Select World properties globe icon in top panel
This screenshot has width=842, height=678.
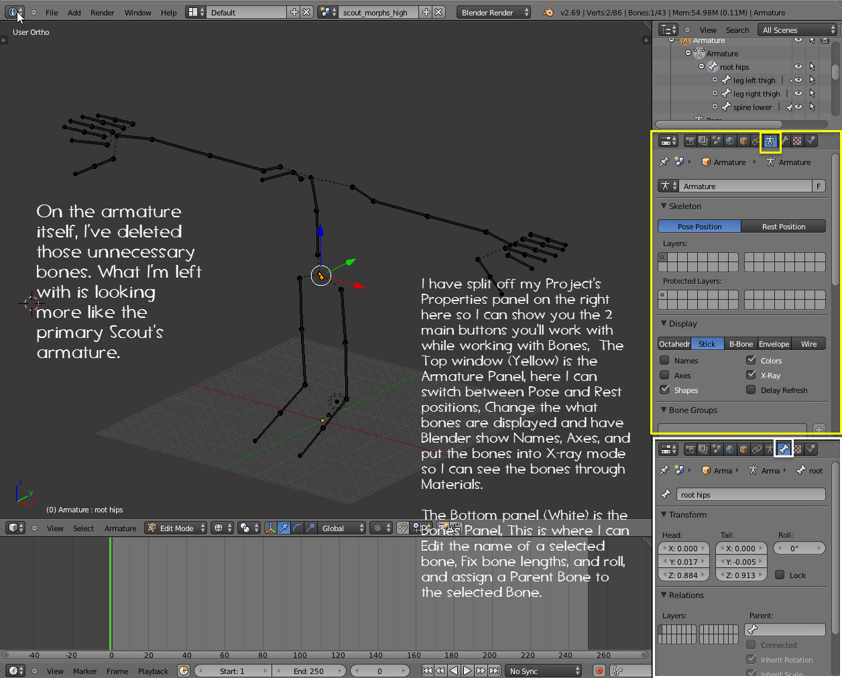[730, 141]
